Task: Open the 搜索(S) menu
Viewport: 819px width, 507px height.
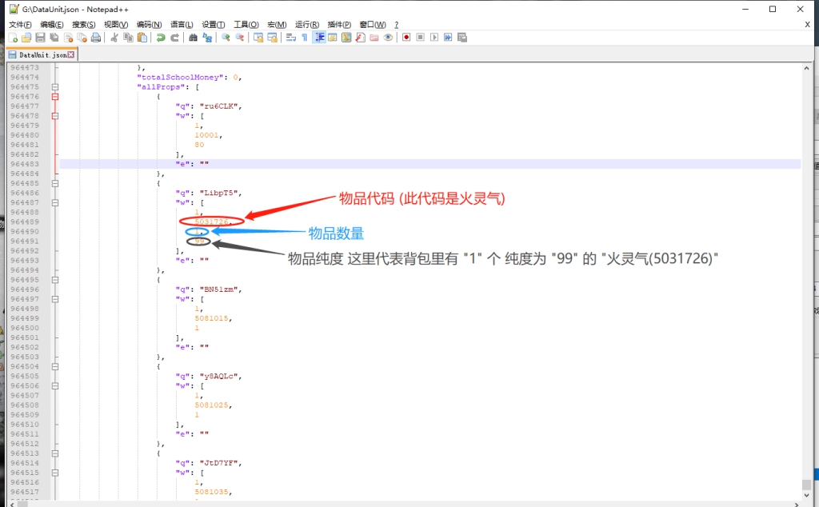Action: 83,25
